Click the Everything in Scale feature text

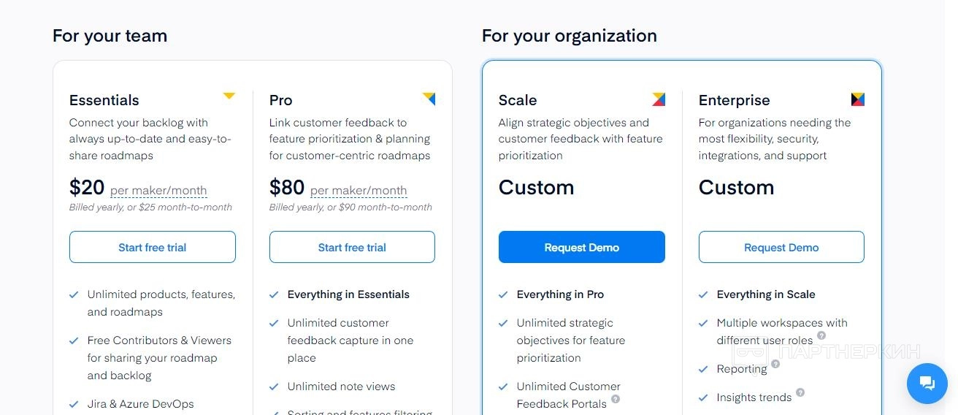(765, 294)
